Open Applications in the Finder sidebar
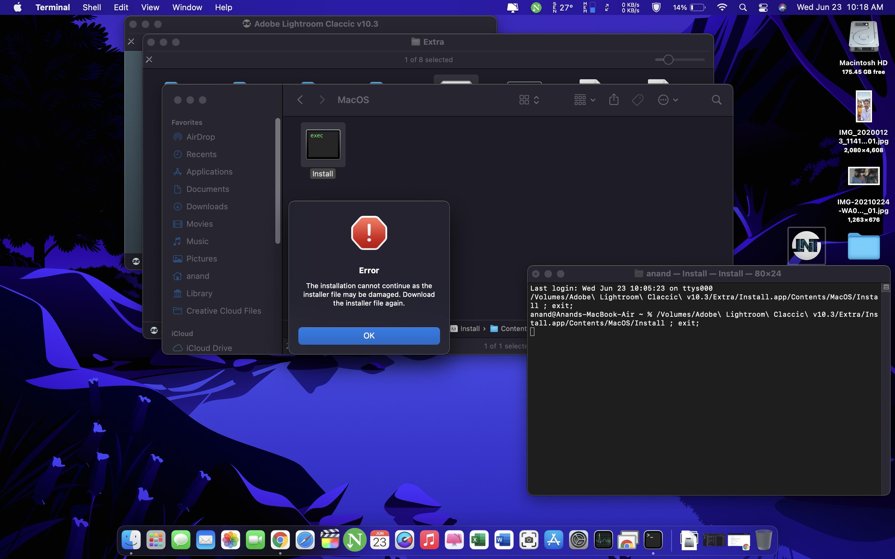 coord(209,171)
